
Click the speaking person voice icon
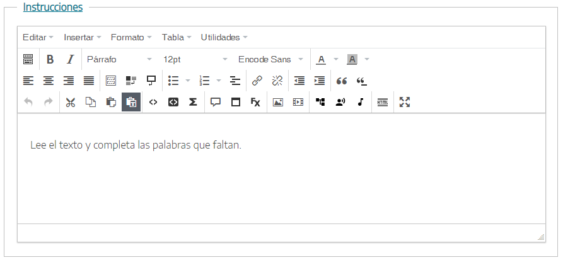[x=340, y=102]
